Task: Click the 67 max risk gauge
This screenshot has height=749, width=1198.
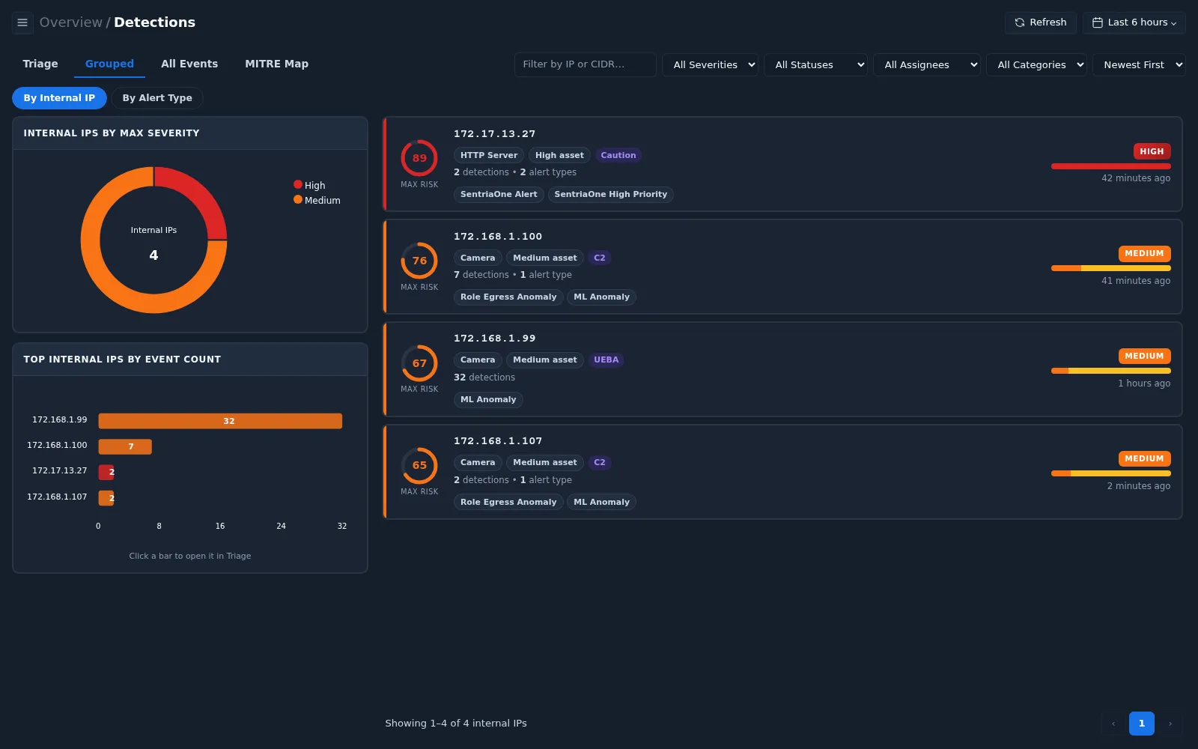Action: pos(419,363)
